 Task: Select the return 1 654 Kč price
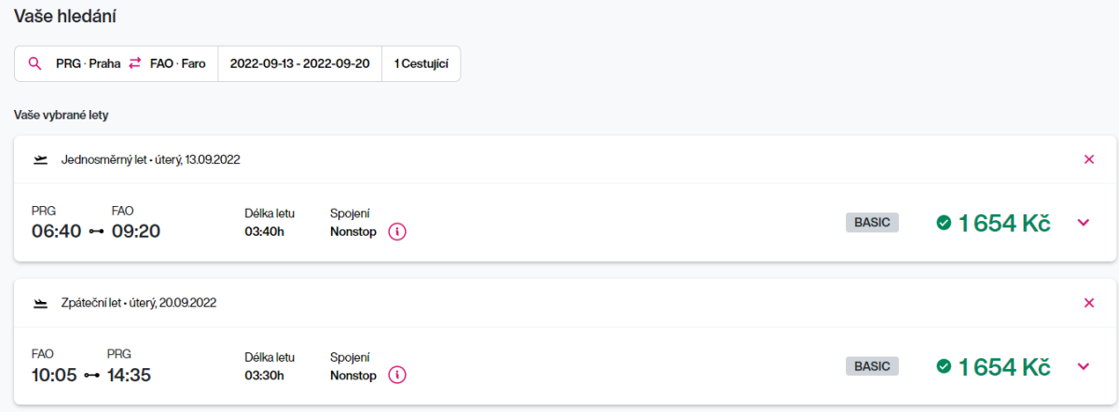1004,367
